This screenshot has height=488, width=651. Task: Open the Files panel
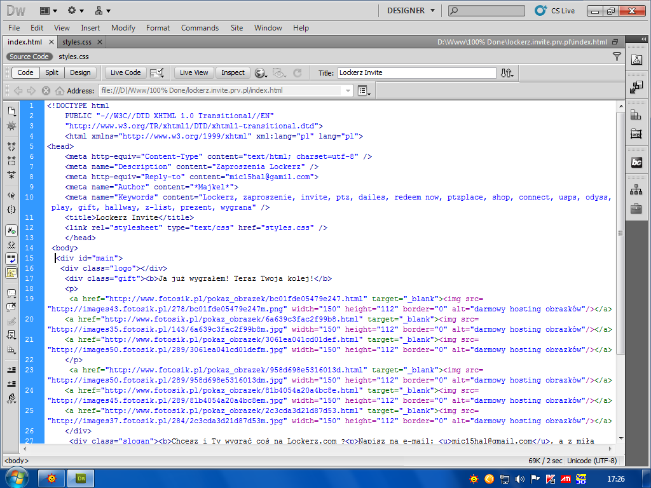tap(636, 189)
